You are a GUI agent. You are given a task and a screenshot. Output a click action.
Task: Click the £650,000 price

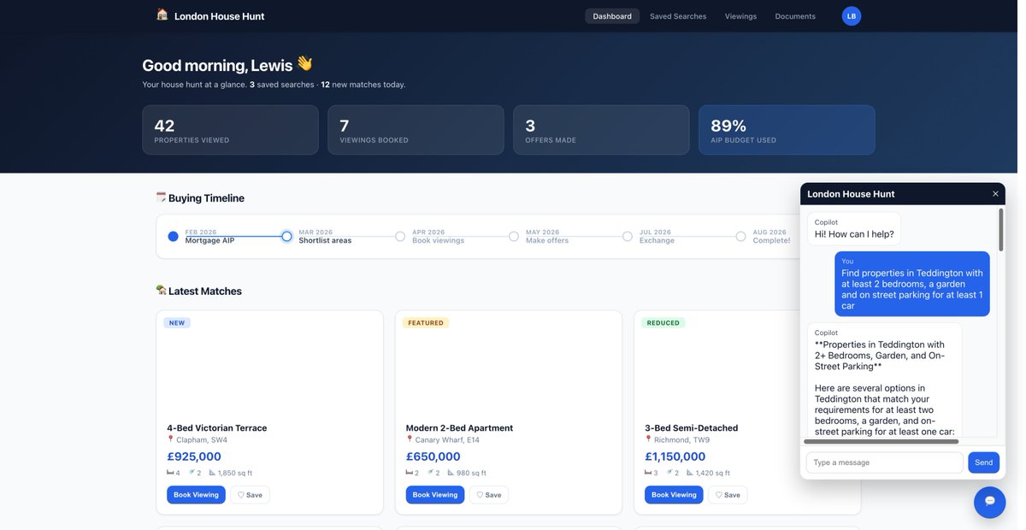(433, 456)
